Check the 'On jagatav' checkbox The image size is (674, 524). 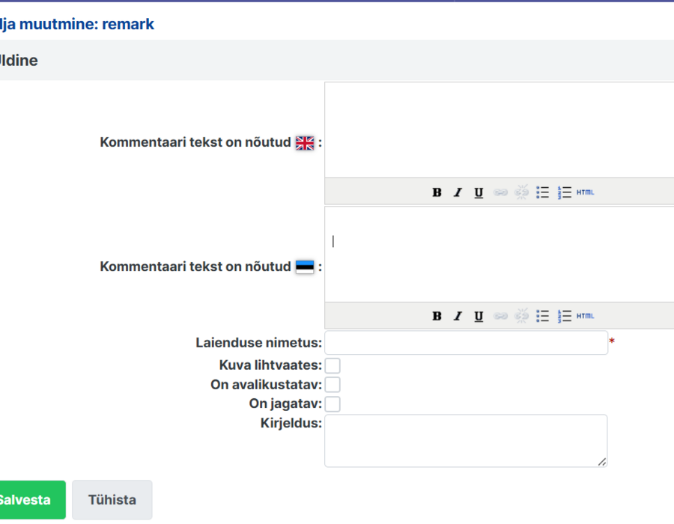pyautogui.click(x=333, y=404)
